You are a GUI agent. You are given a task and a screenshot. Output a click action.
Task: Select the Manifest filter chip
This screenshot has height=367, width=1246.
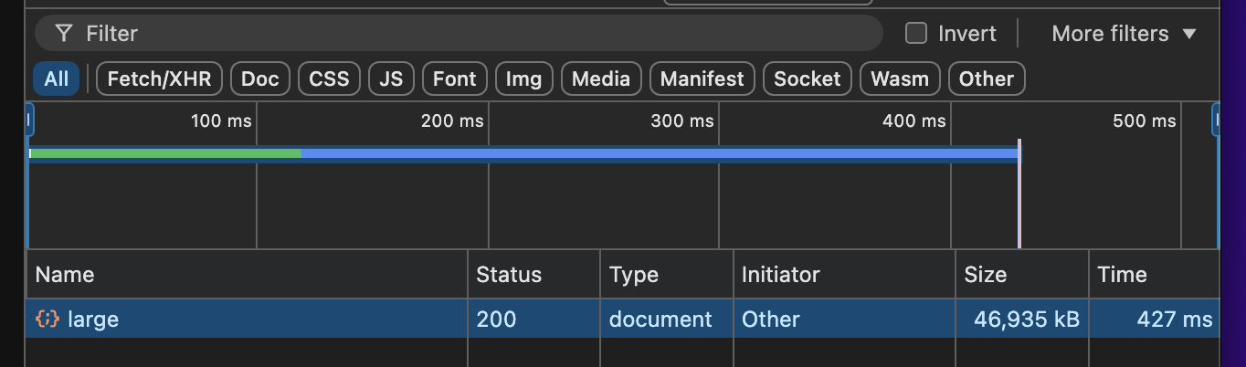pyautogui.click(x=702, y=79)
